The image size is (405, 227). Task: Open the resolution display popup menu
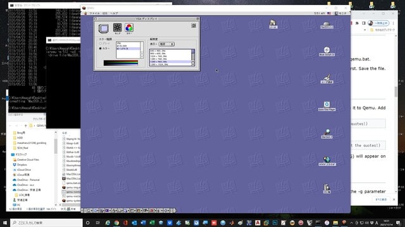point(166,44)
